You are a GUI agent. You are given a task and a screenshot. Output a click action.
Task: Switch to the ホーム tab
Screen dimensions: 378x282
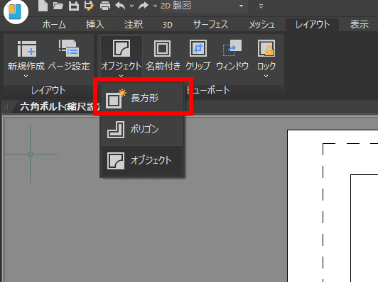[54, 25]
